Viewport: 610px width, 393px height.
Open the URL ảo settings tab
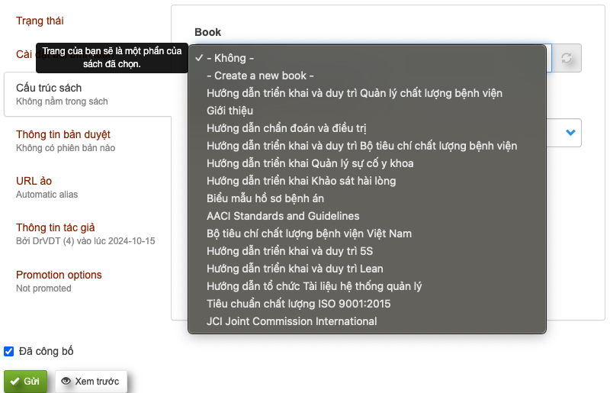pyautogui.click(x=34, y=181)
